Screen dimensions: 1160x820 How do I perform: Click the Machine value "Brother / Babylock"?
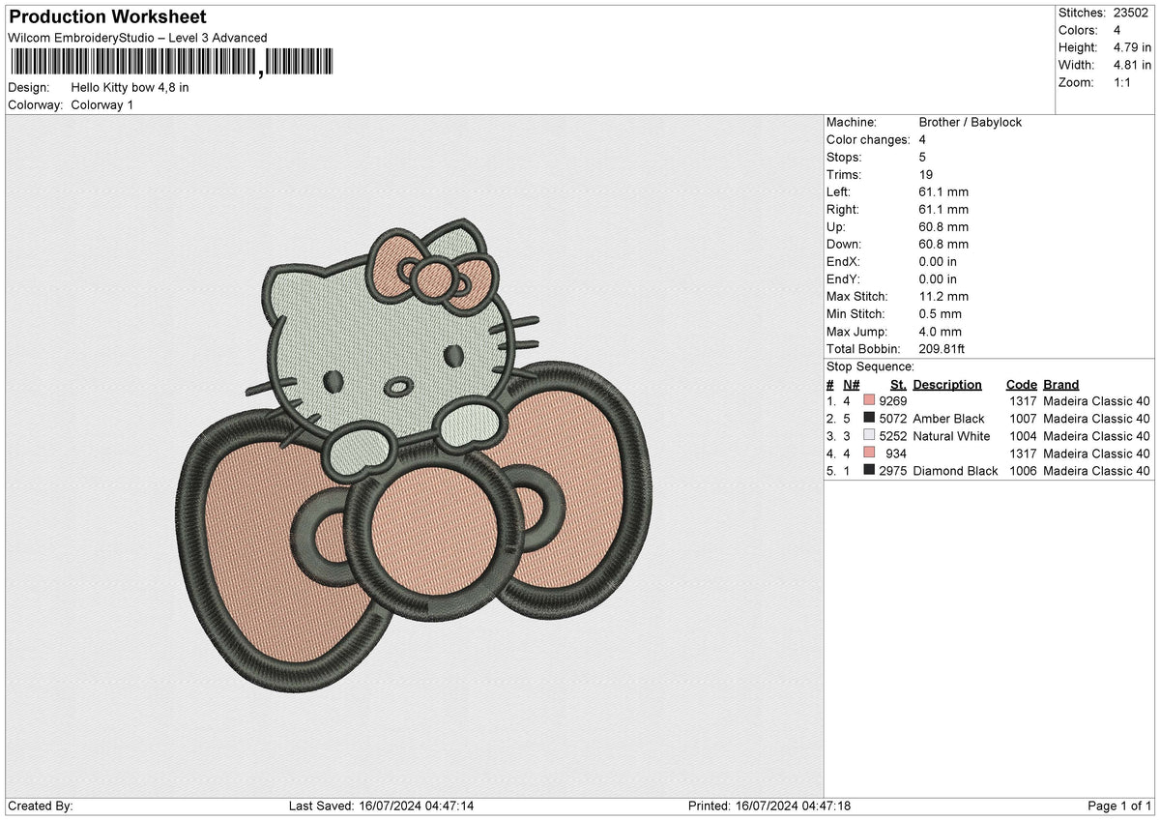click(x=971, y=122)
